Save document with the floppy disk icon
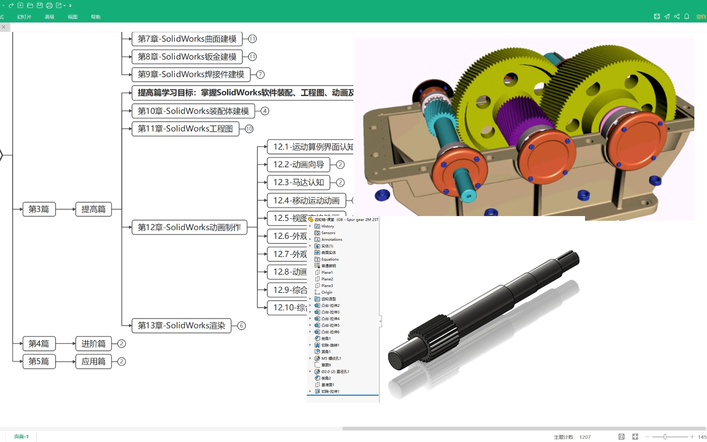The height and width of the screenshot is (442, 707). [x=39, y=6]
